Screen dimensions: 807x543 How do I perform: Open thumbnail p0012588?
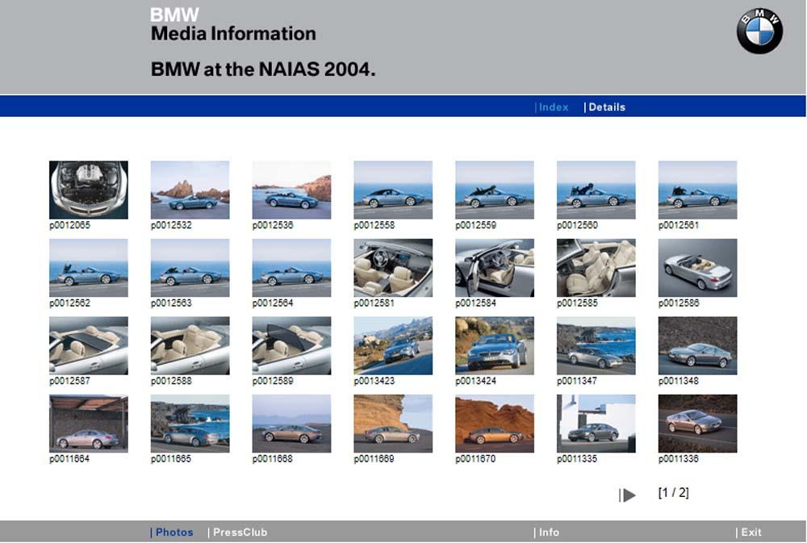point(190,345)
